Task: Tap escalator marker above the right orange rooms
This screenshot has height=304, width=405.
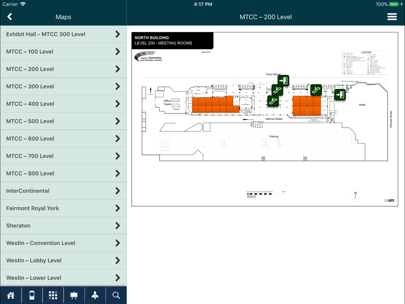Action: 316,90
